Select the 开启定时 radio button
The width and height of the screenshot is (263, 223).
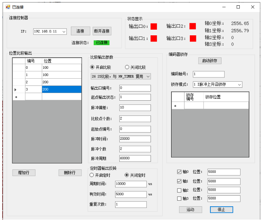[91, 175]
